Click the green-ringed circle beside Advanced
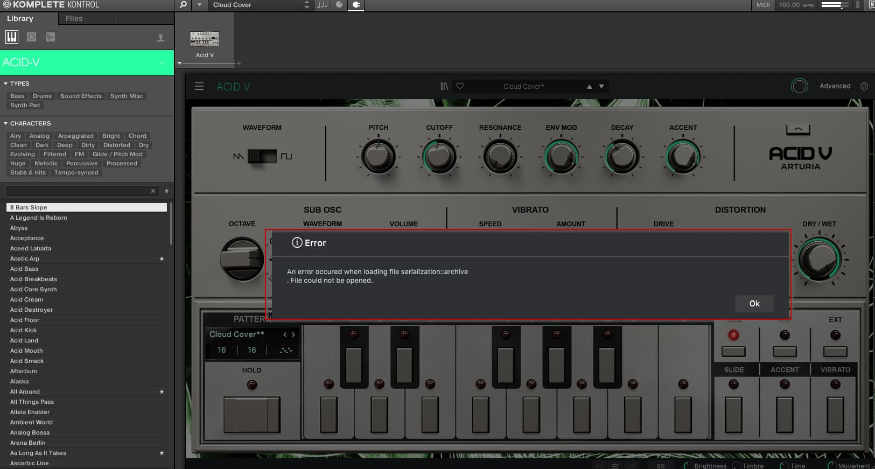This screenshot has height=469, width=875. [800, 86]
